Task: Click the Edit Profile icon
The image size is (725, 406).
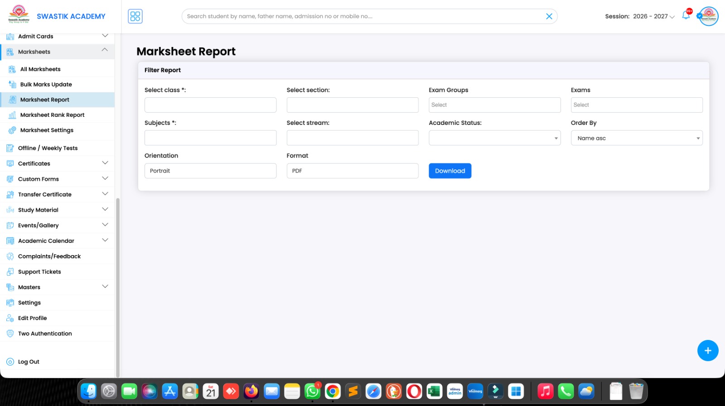Action: tap(10, 318)
